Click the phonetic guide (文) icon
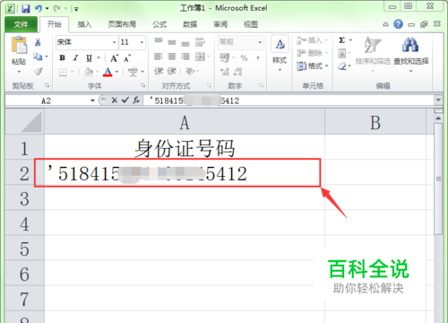Screen dimensions: 448x323 133,72
